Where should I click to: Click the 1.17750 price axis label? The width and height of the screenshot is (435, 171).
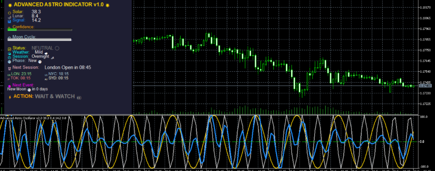[x=426, y=50]
